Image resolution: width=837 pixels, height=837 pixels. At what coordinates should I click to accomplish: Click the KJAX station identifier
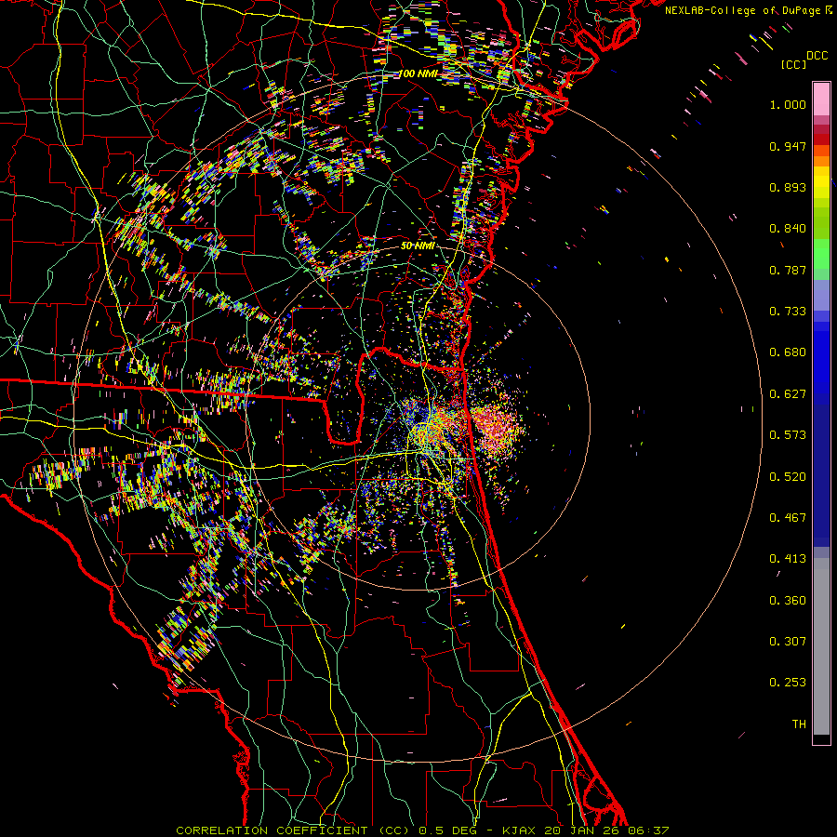click(518, 830)
